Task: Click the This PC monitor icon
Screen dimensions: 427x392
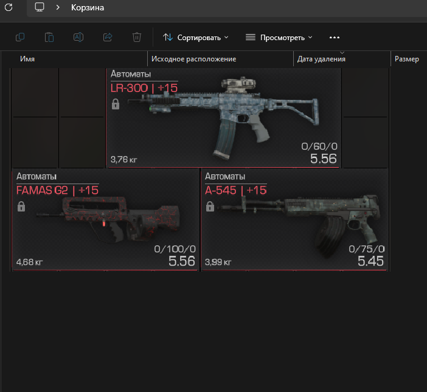Action: click(40, 7)
